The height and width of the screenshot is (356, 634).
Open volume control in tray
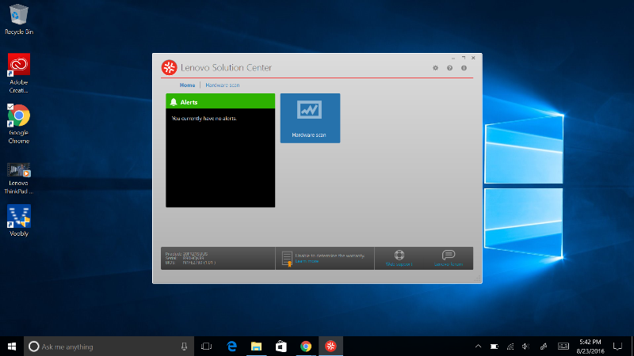(525, 347)
